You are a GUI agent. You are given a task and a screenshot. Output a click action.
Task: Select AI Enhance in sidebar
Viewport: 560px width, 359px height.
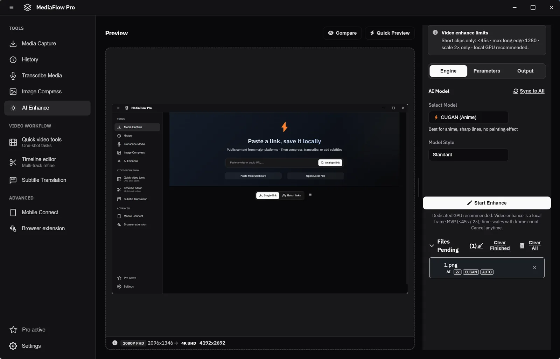(x=47, y=108)
